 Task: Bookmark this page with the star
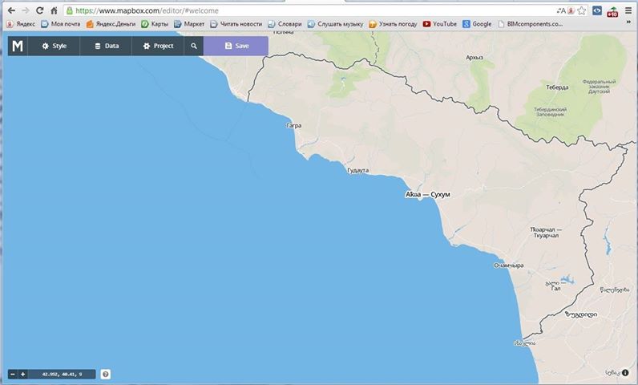582,10
